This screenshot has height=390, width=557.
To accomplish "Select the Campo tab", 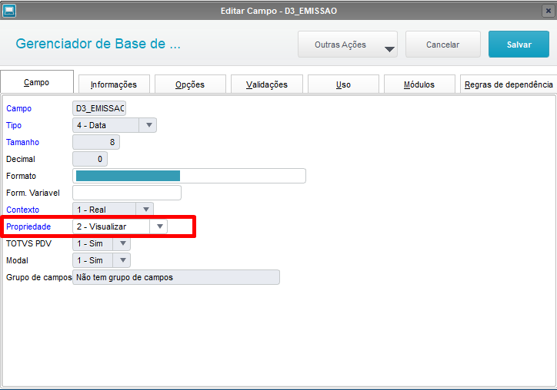I will 37,82.
